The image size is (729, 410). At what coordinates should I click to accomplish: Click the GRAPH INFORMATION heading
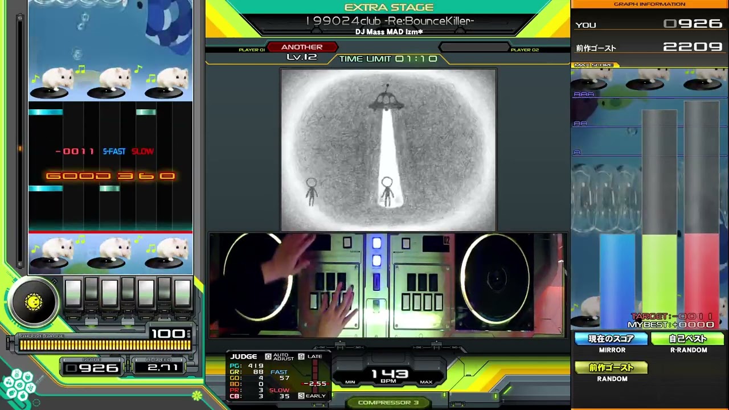coord(649,4)
